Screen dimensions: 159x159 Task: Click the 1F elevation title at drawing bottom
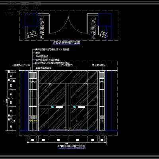pos(72,146)
